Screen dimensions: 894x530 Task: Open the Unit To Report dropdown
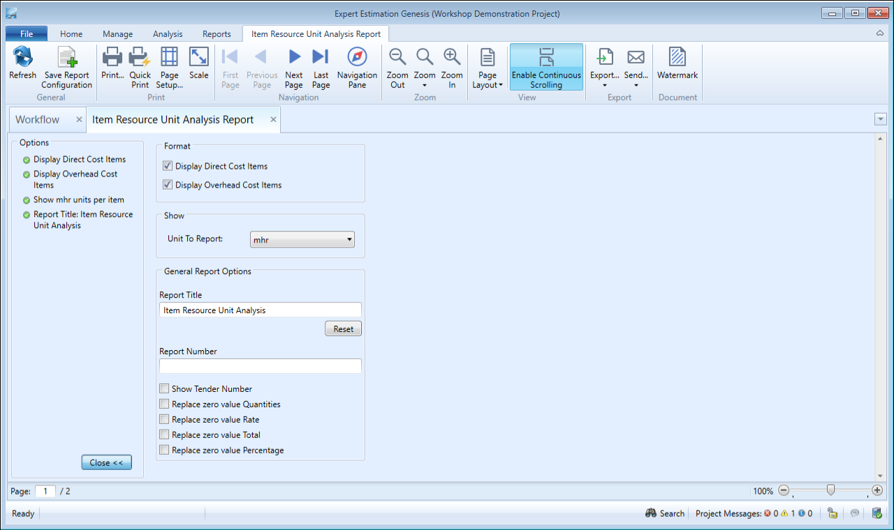pos(302,240)
